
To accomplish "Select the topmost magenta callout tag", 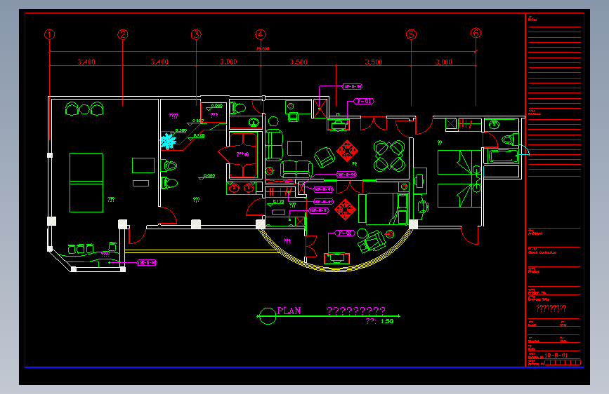I will (353, 86).
